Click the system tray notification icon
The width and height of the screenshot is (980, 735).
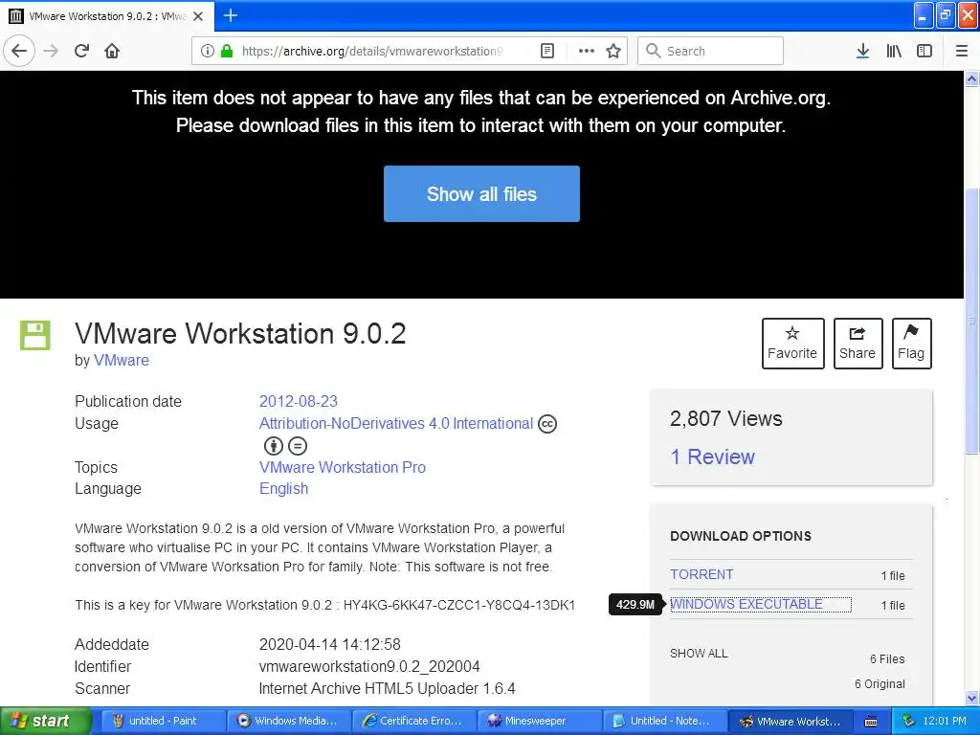pyautogui.click(x=909, y=722)
